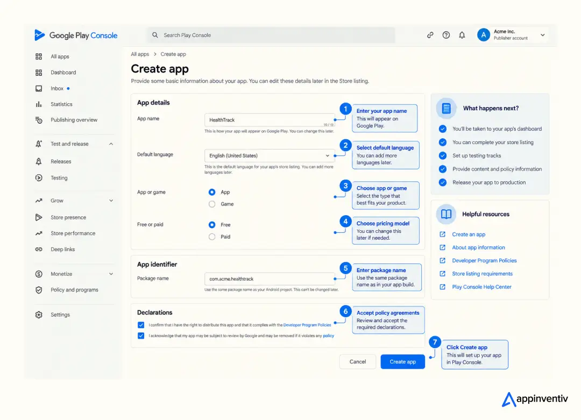Click the Deep links icon
The image size is (581, 420).
pos(39,250)
